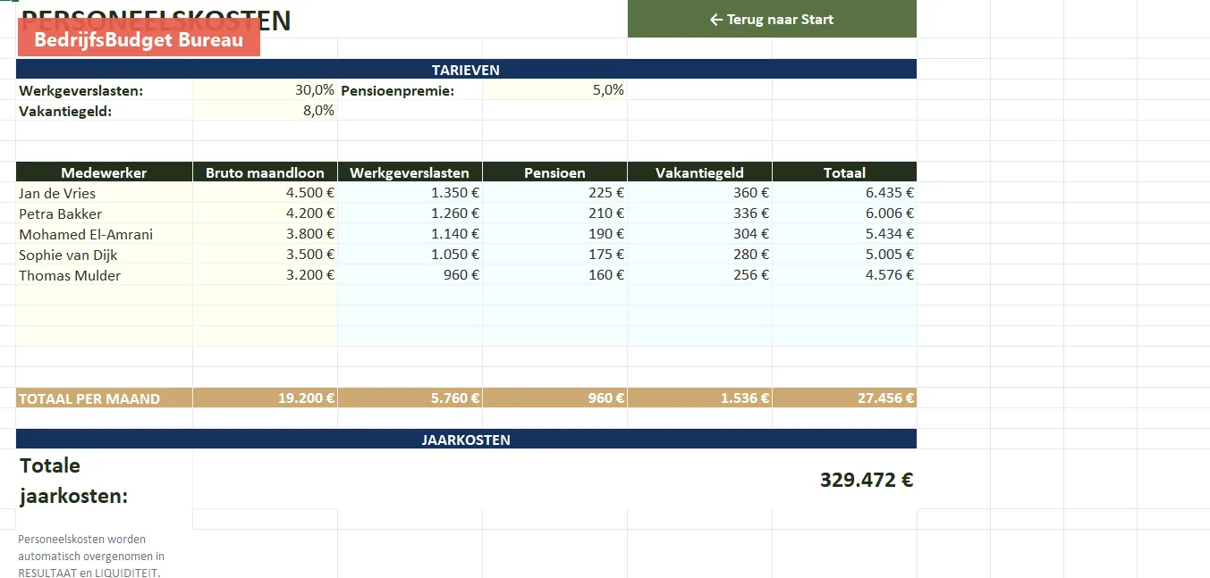
Task: Select Mohamed El-Amrani vakantiegeld 304 €
Action: (700, 234)
